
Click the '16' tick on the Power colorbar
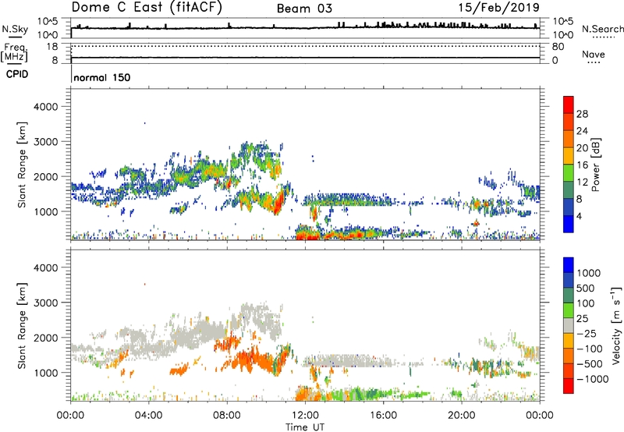click(x=582, y=165)
